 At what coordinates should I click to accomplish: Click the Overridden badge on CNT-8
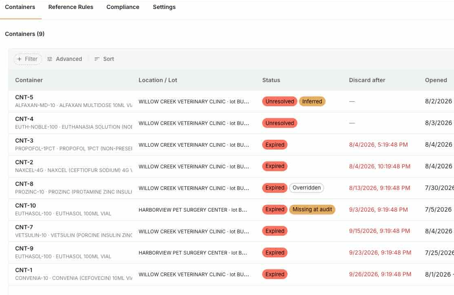point(307,188)
